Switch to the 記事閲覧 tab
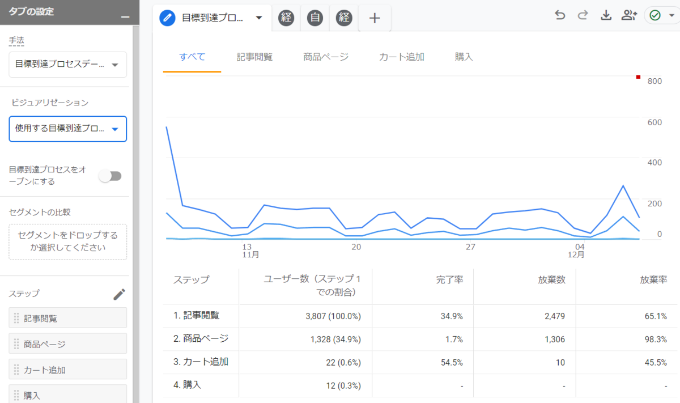Viewport: 680px width, 403px height. coord(254,57)
